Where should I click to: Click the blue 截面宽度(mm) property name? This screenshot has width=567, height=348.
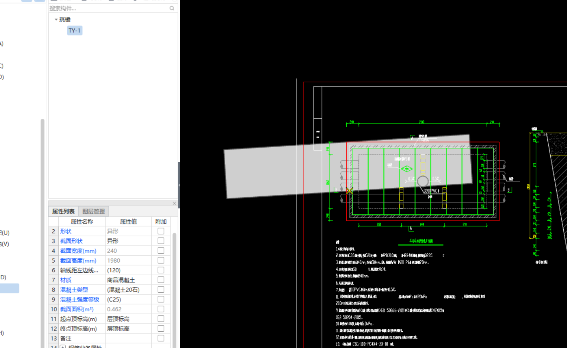point(78,251)
